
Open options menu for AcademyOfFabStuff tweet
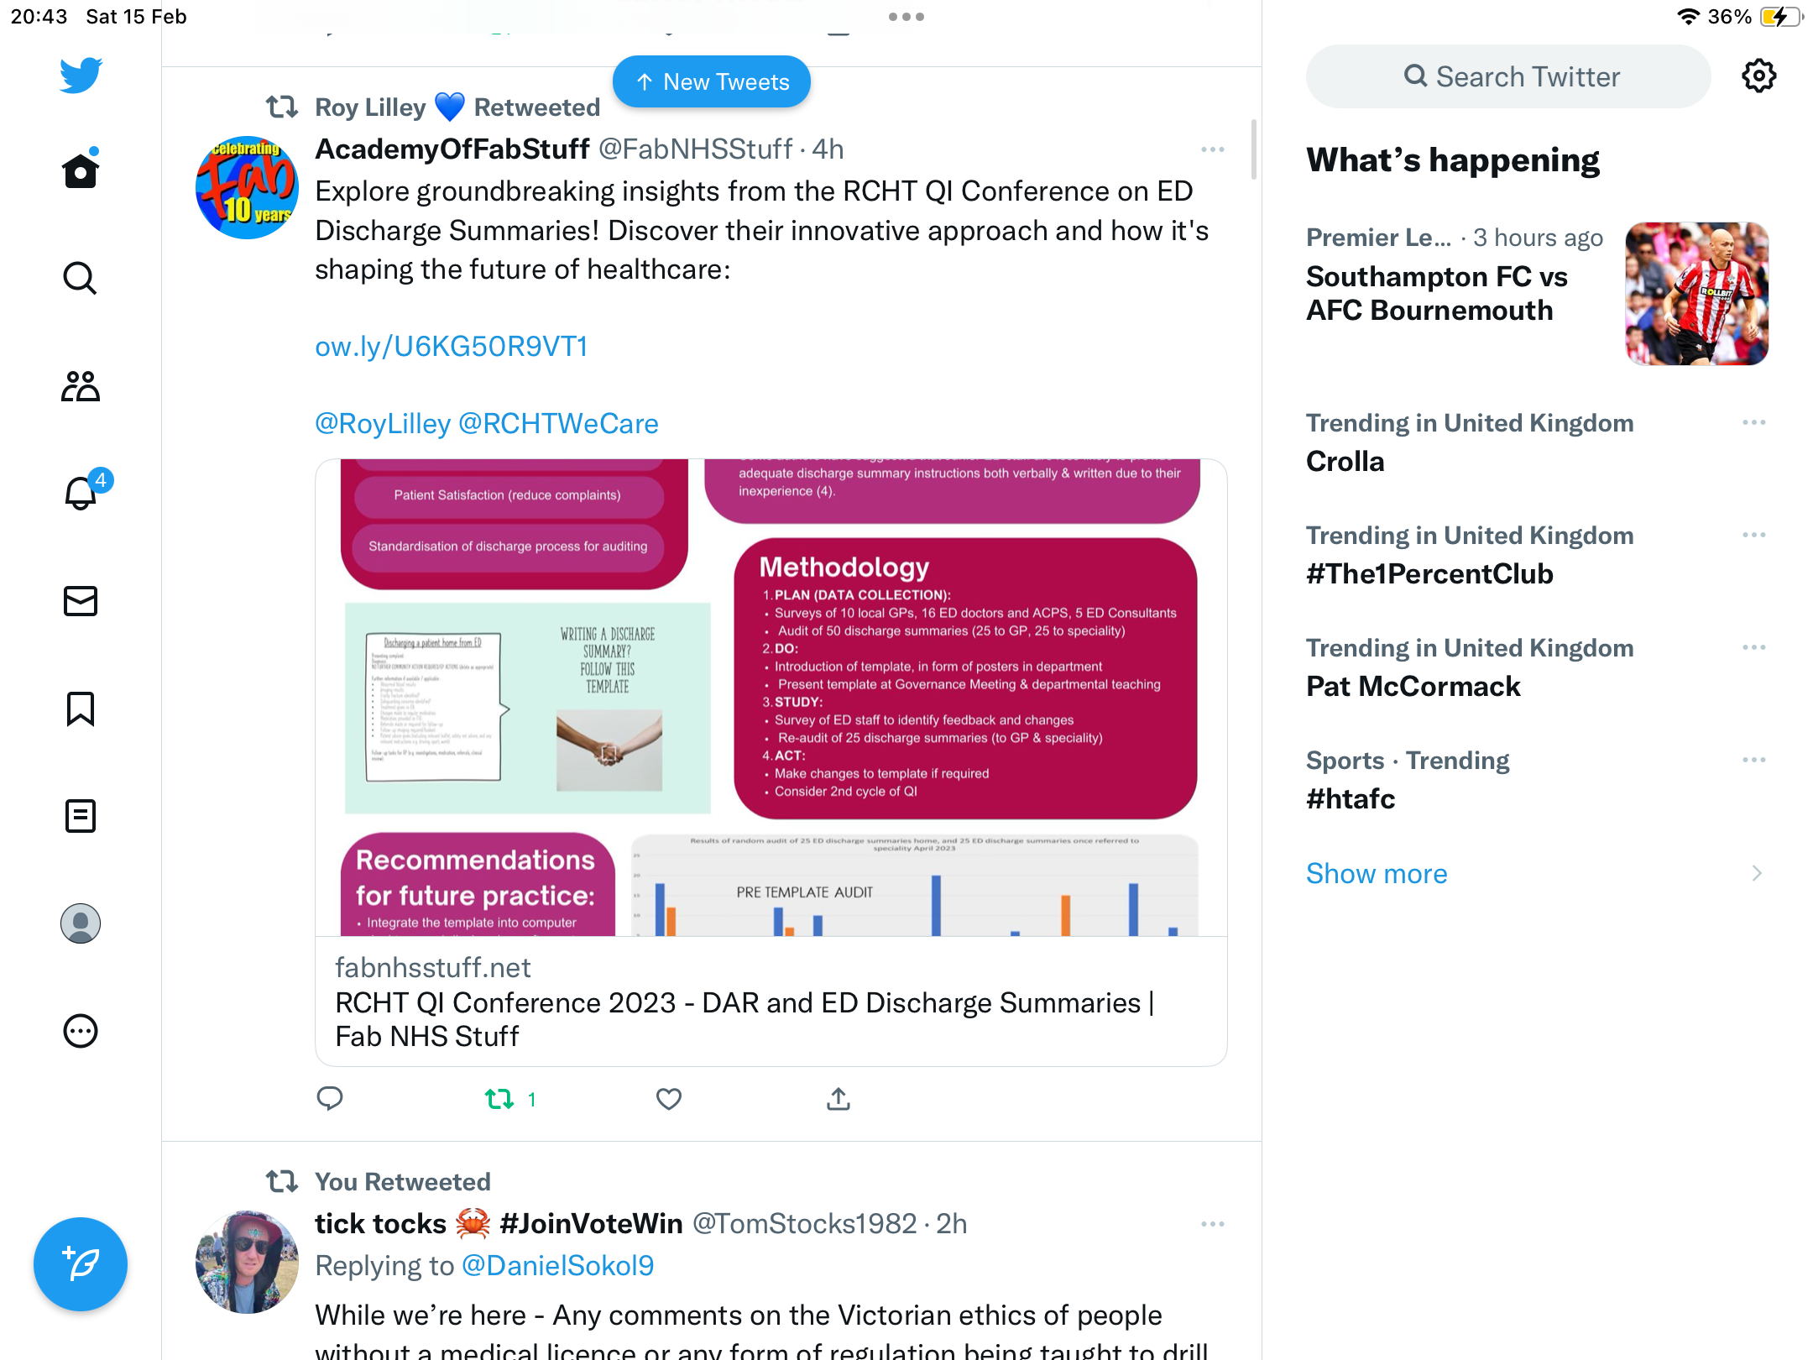(x=1213, y=149)
